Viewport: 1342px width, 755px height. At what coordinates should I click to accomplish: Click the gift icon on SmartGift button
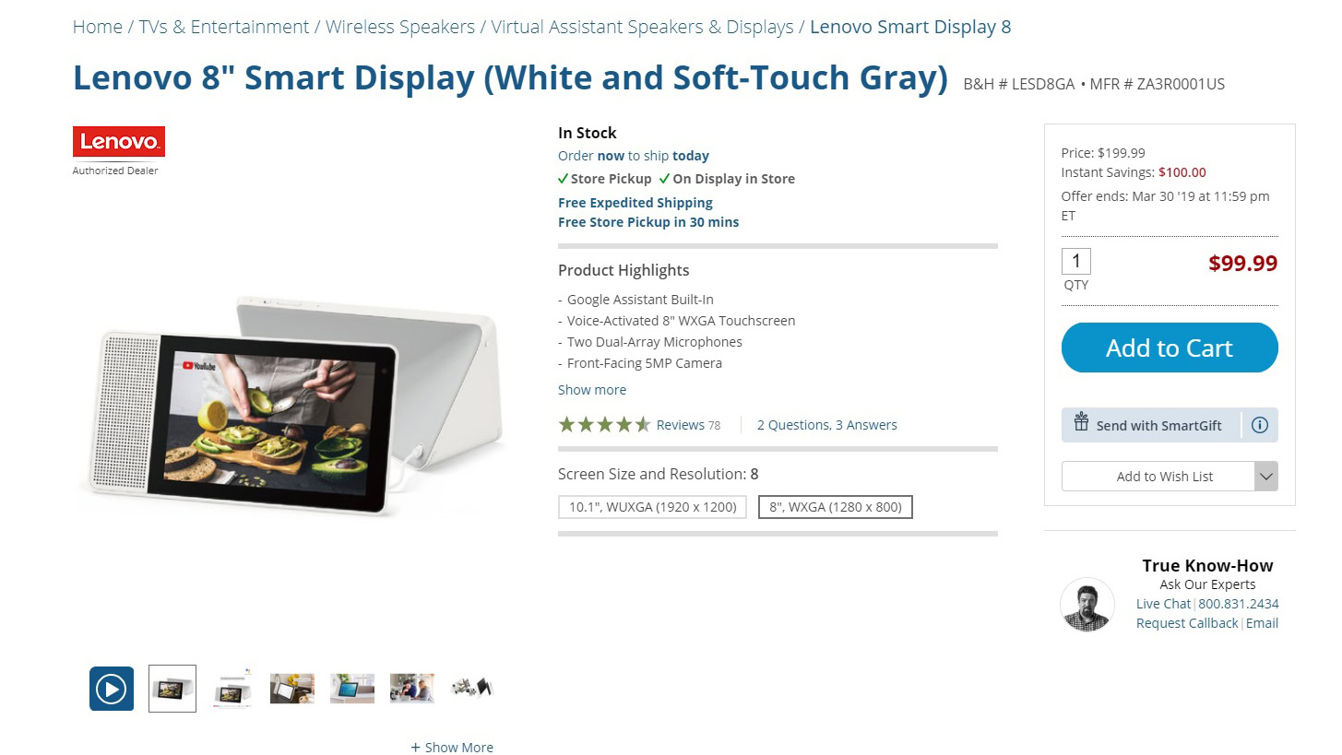(1082, 424)
